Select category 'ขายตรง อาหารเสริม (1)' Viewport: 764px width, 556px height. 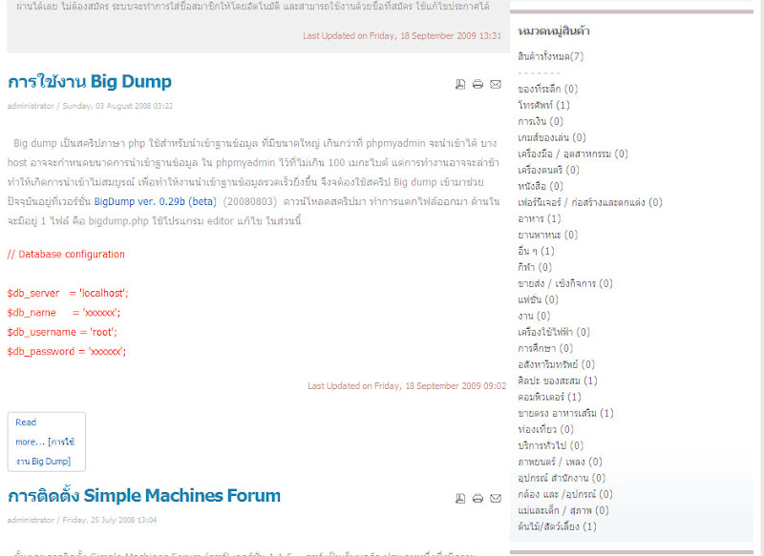565,414
